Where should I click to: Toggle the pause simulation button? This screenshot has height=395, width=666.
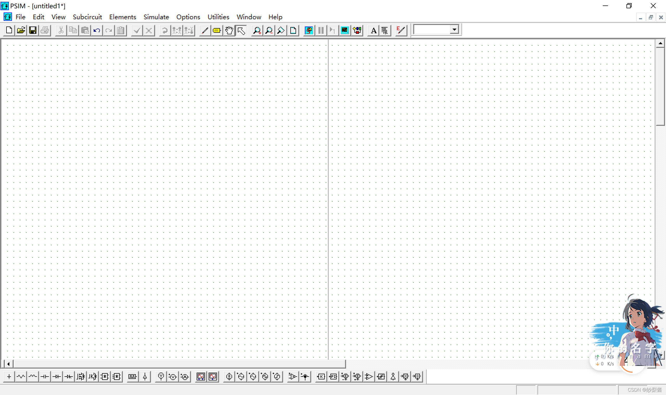[x=321, y=30]
